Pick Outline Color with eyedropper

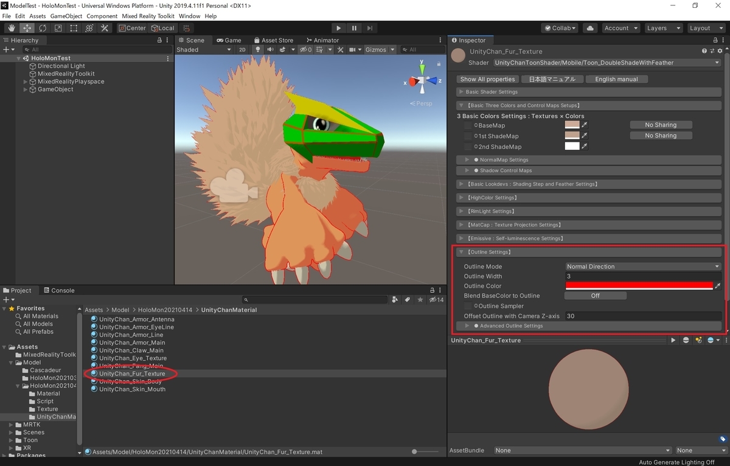click(x=718, y=286)
